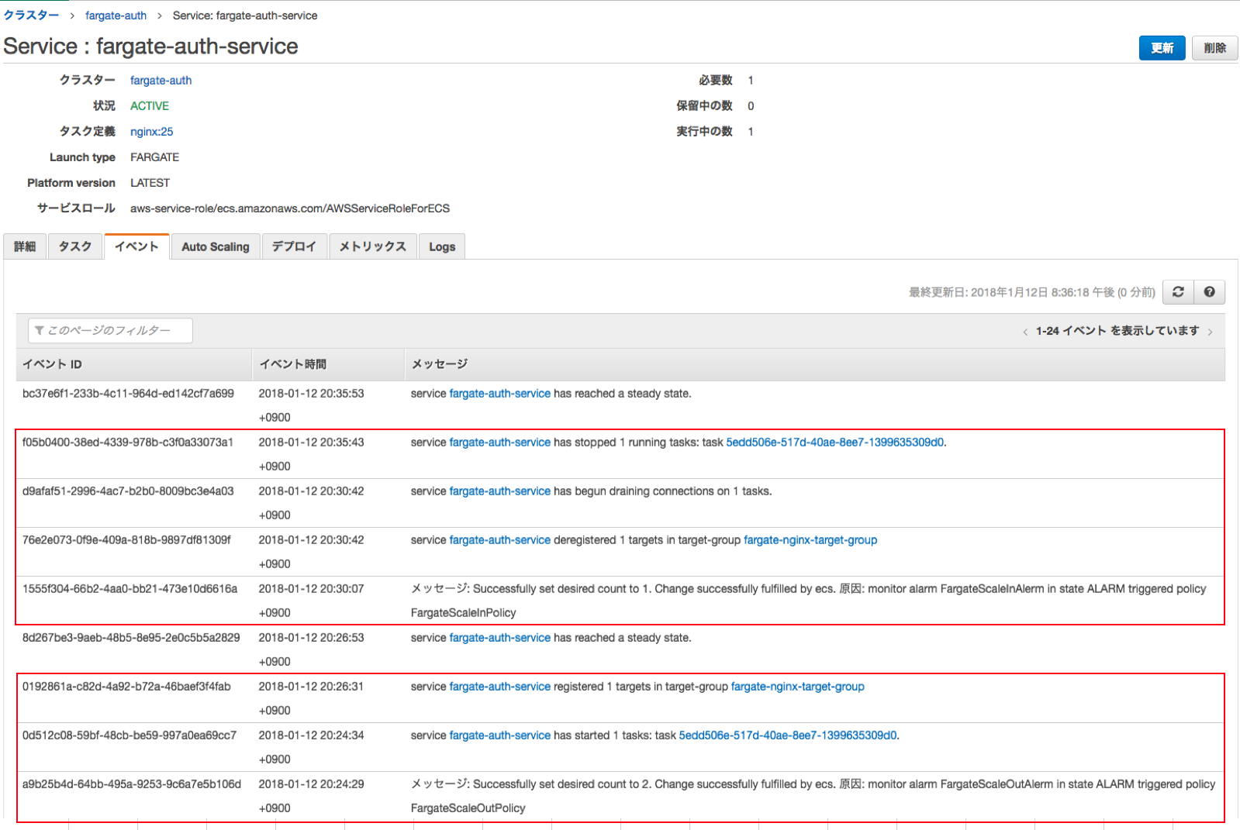The height and width of the screenshot is (830, 1240).
Task: Select event ID 0d512c08-59bf-48cb-be59-997a0ea69cc7
Action: (x=130, y=735)
